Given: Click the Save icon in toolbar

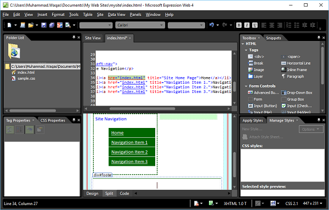Looking at the screenshot, I should click(x=44, y=25).
